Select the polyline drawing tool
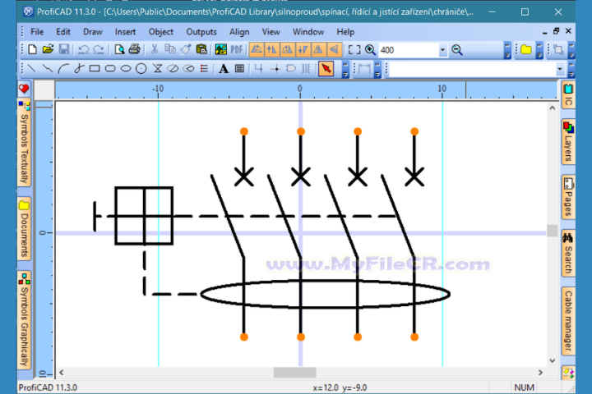Viewport: 592px width, 394px height. coord(48,69)
